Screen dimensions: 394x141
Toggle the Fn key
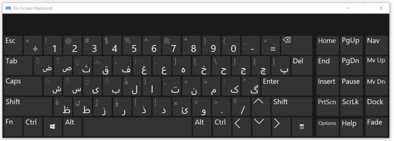(x=13, y=127)
